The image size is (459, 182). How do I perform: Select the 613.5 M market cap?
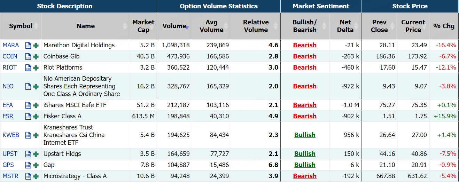143,116
